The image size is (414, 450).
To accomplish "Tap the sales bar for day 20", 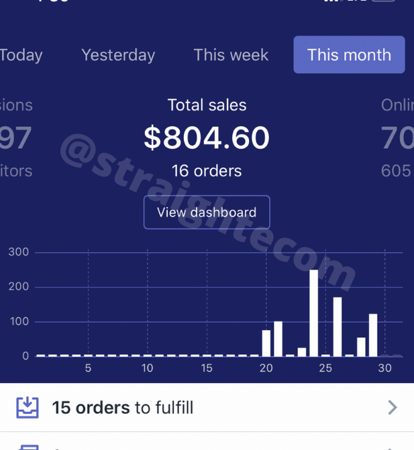I will (266, 343).
